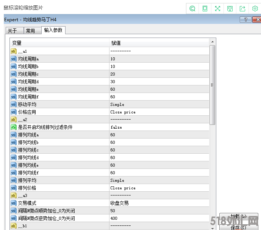
Task: Click the circular rotate icon in viewer toolbar
Action: (192, 8)
